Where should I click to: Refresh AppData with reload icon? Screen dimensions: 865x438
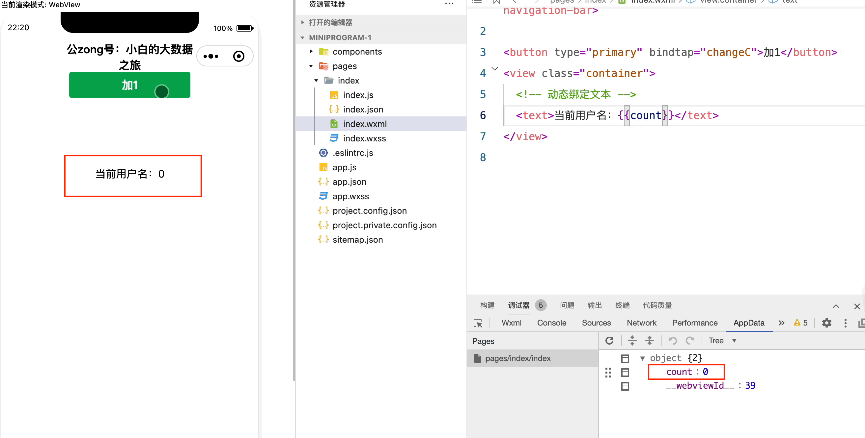tap(609, 340)
